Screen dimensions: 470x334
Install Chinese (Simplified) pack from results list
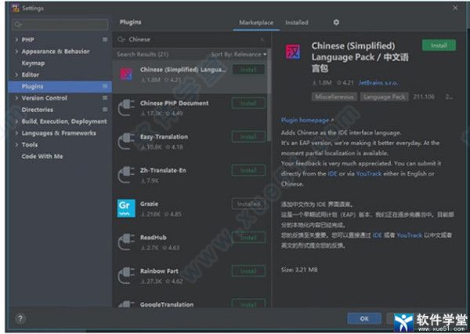[x=248, y=70]
